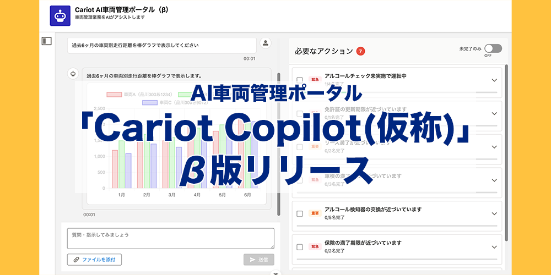The height and width of the screenshot is (275, 551).
Task: Click the 車両A legend swatch
Action: (114, 95)
